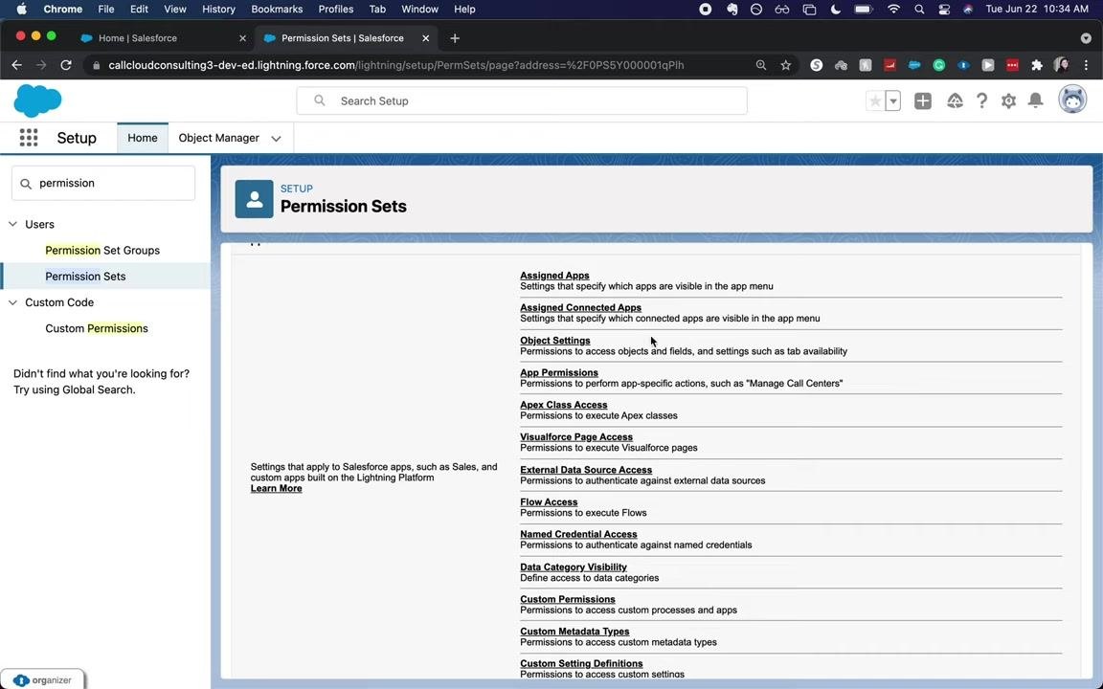Open the Data Category Visibility link
This screenshot has width=1103, height=689.
574,567
